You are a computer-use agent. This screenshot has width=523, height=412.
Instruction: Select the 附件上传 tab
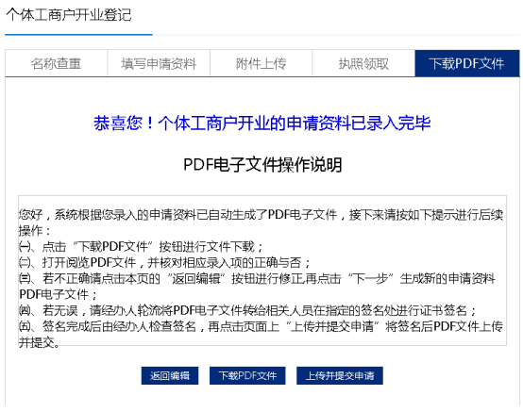[x=261, y=63]
